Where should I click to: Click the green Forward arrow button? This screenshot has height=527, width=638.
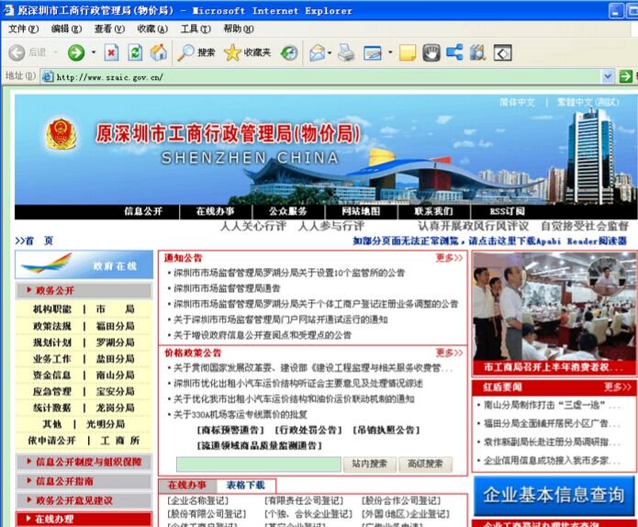coord(76,52)
